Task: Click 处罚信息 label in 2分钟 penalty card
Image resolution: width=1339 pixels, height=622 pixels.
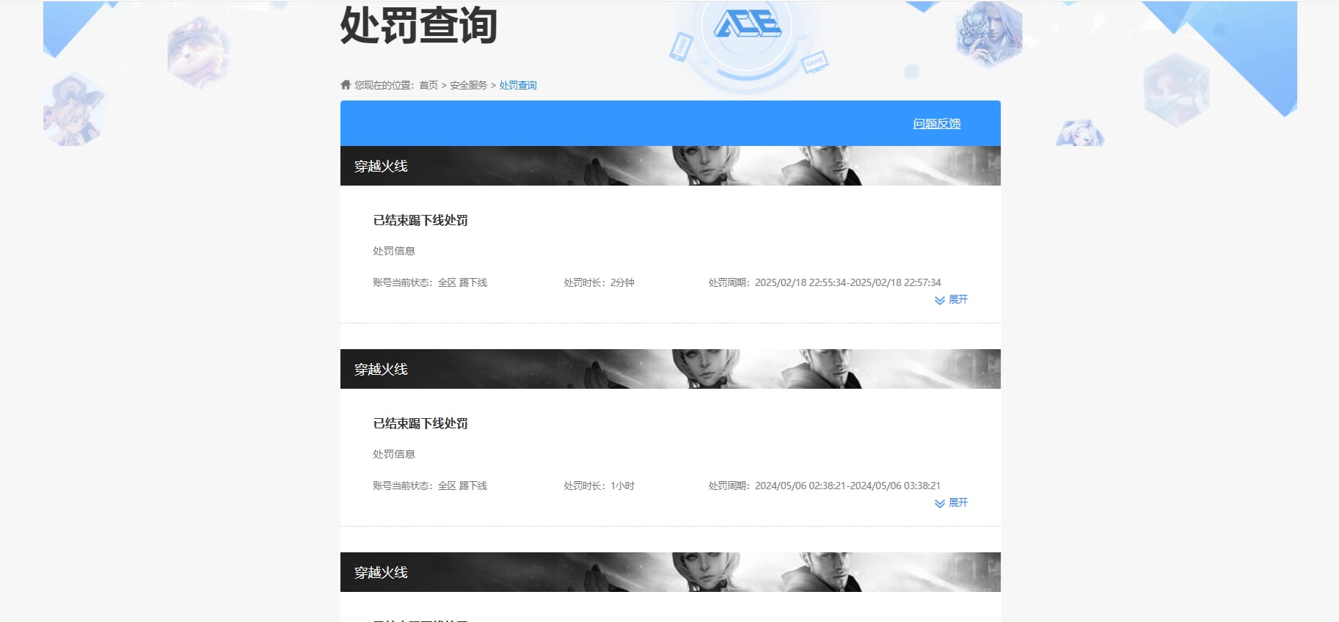Action: [394, 251]
